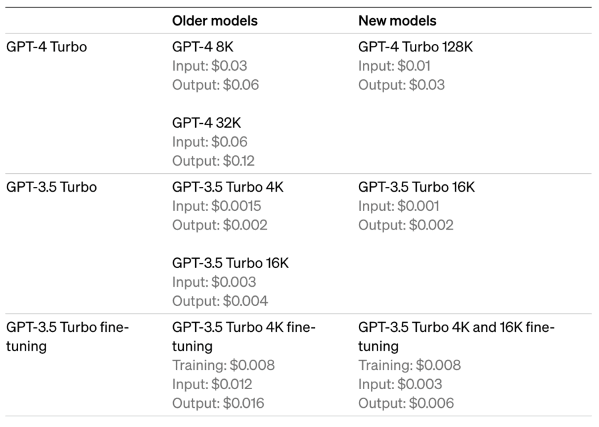599x427 pixels.
Task: Select the GPT-4 Turbo row label
Action: [46, 47]
